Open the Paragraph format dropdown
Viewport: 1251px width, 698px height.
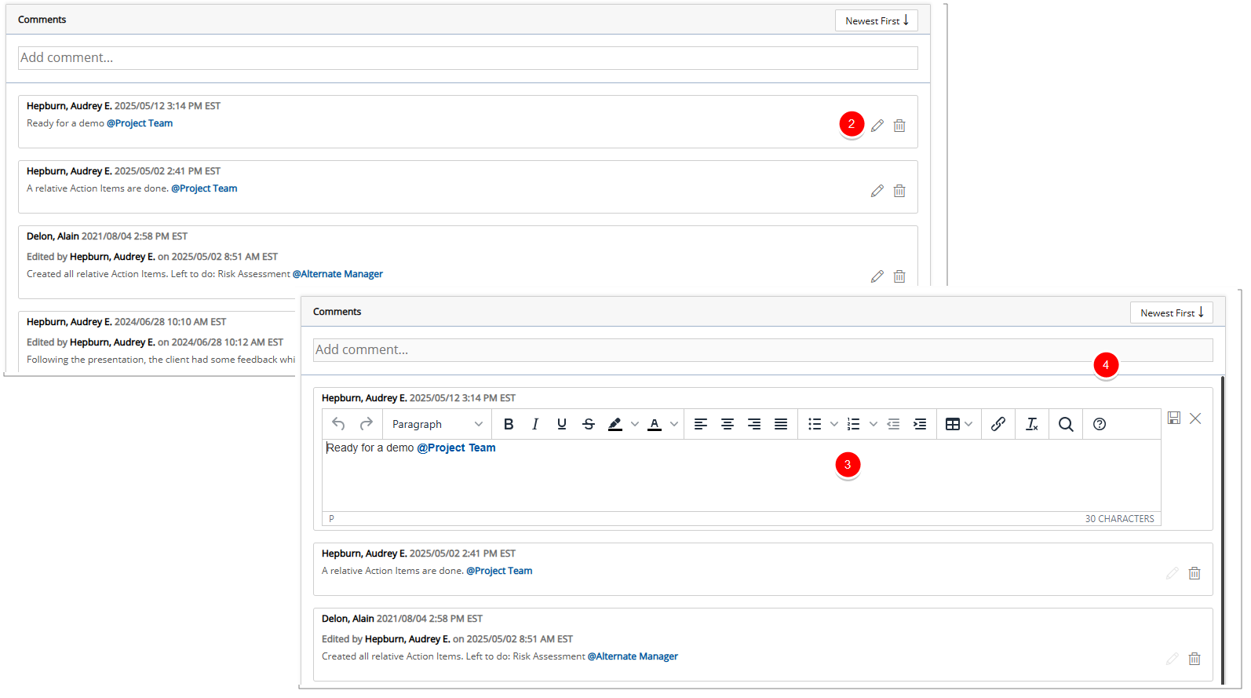pos(437,424)
